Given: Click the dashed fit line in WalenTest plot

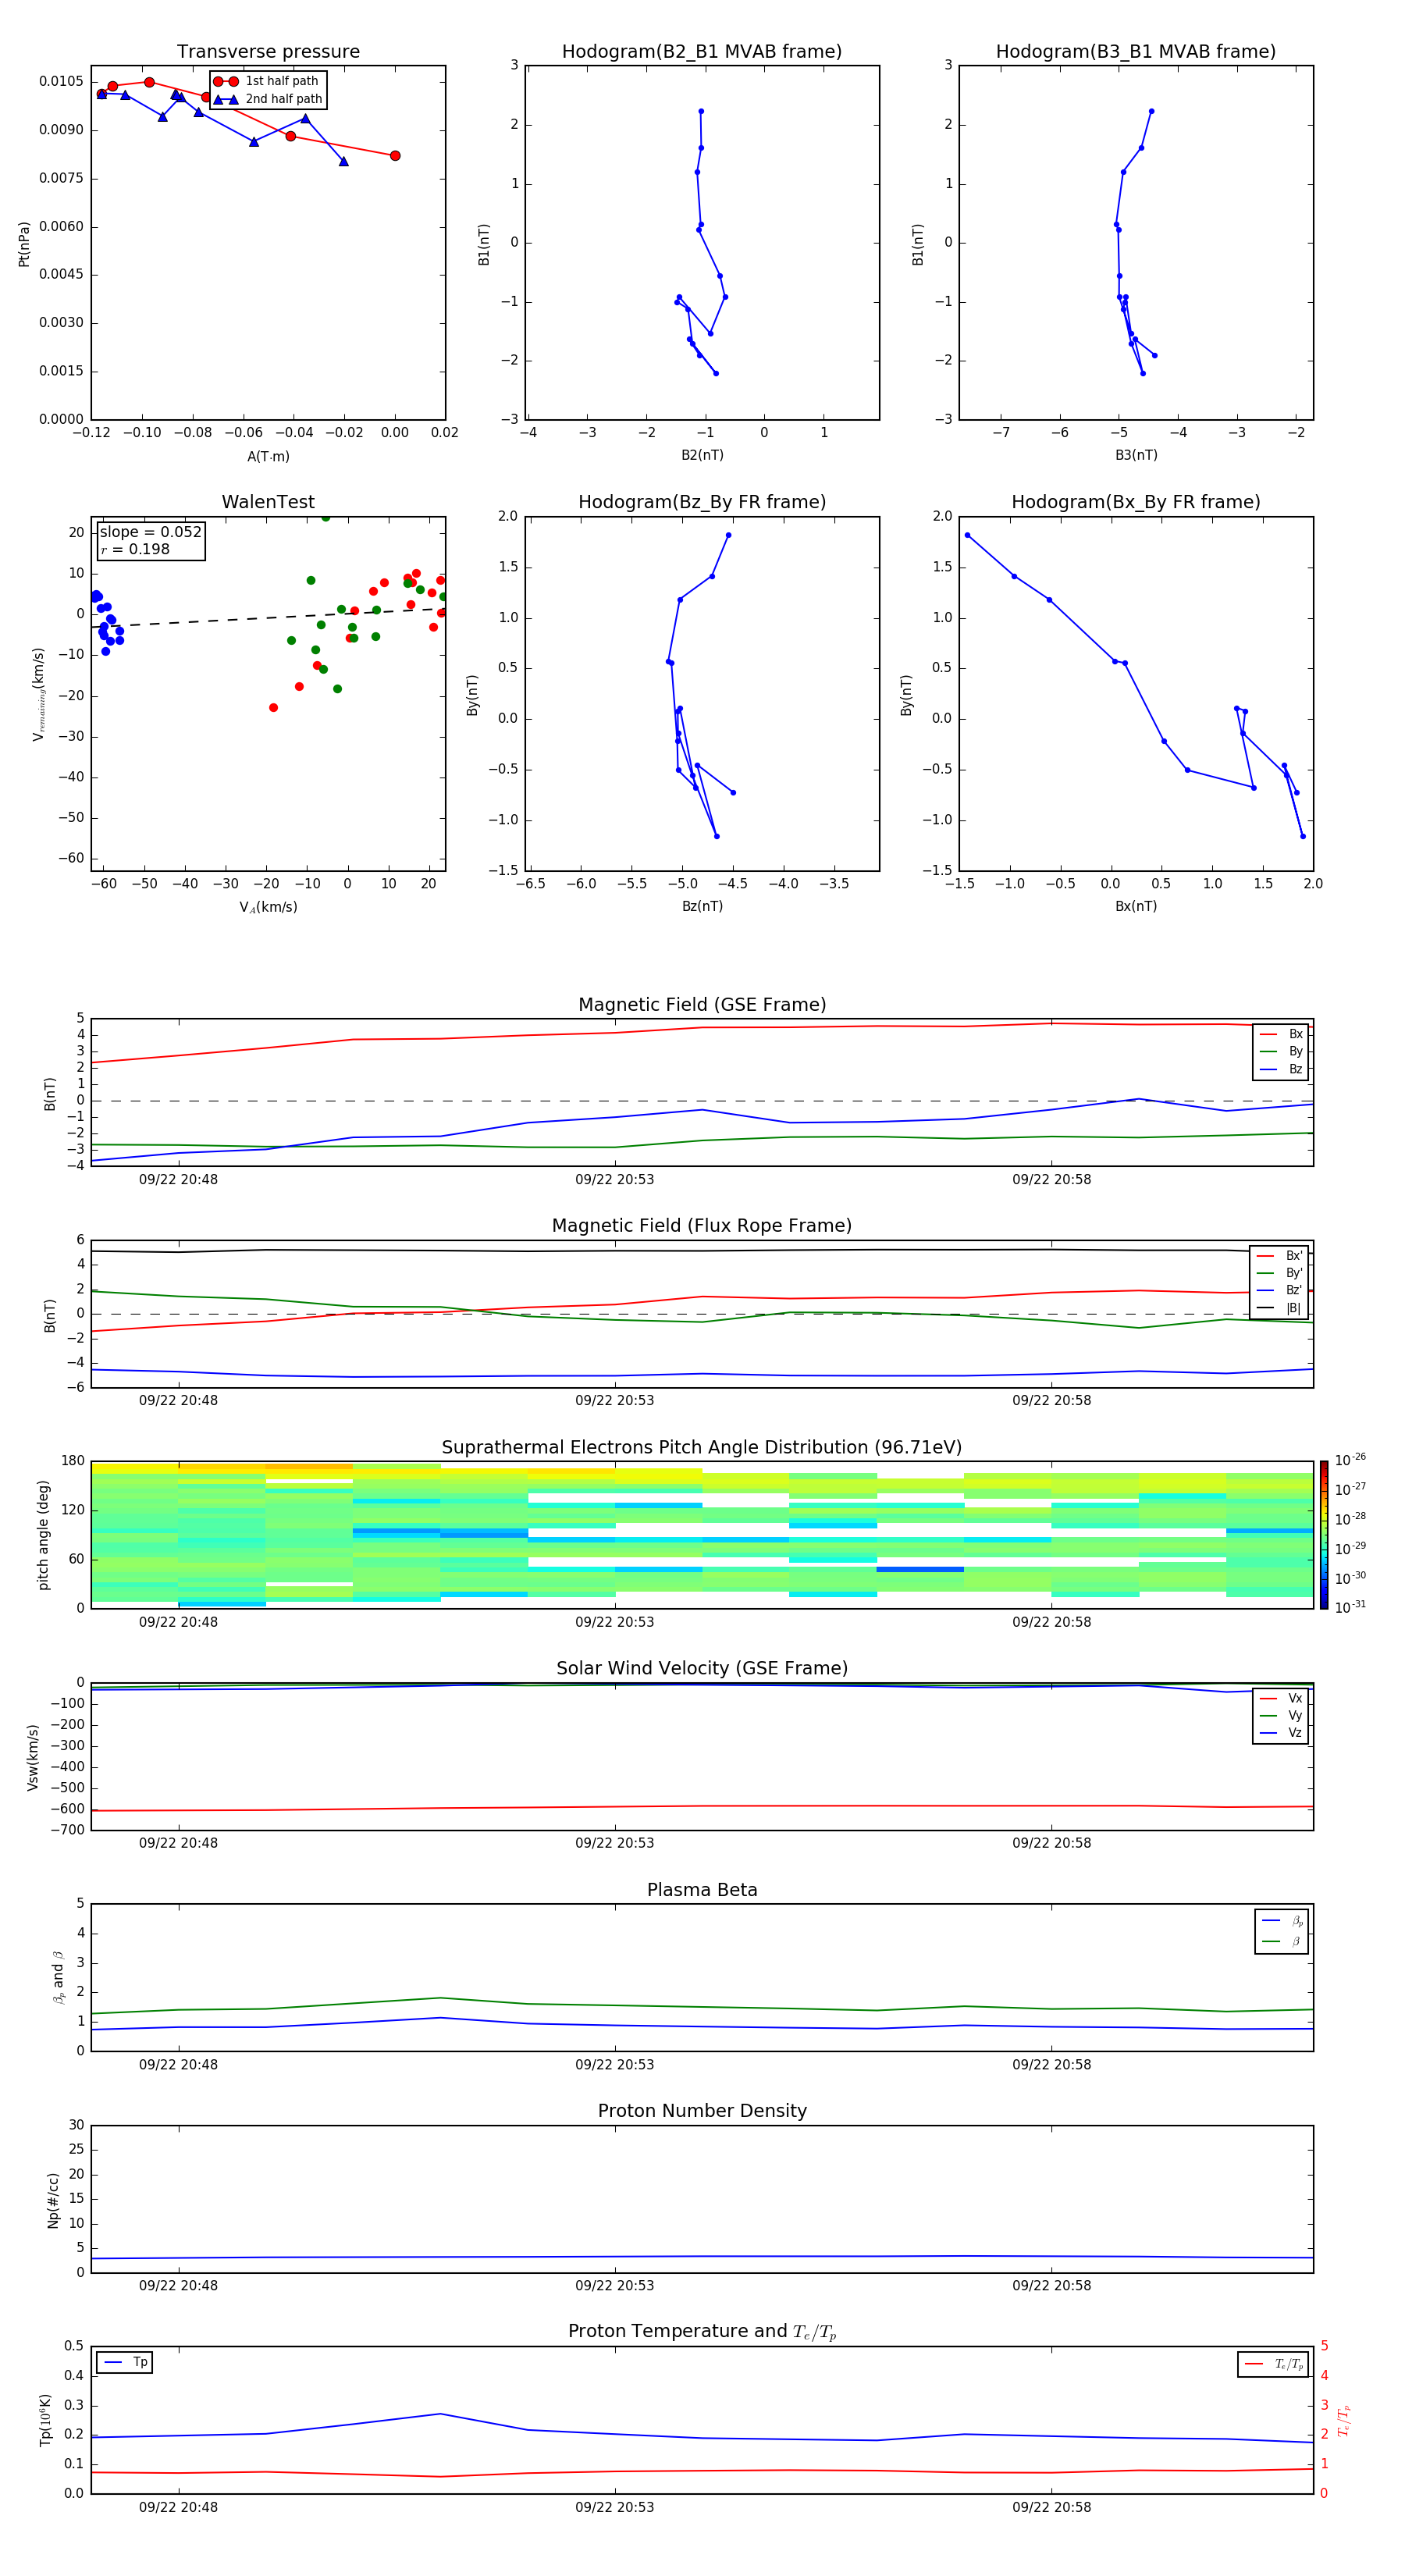Looking at the screenshot, I should pyautogui.click(x=268, y=618).
